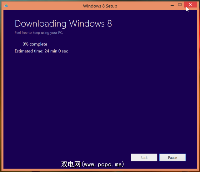Close the Windows 8 Setup window
The image size is (200, 172).
click(x=190, y=5)
